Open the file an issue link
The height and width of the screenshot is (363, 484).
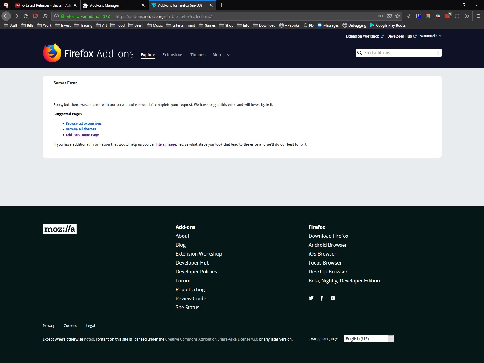[166, 144]
